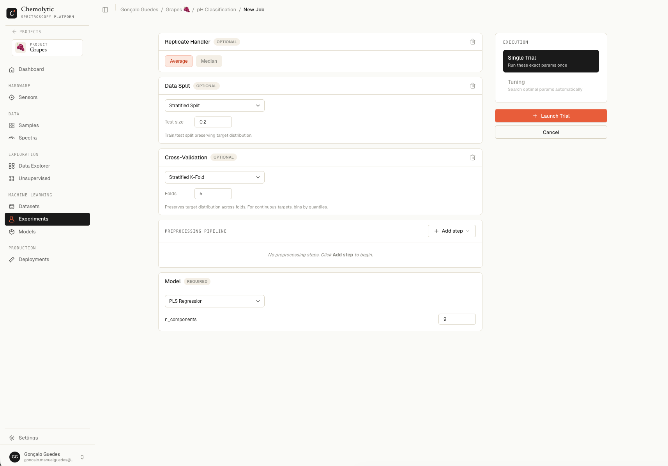Image resolution: width=668 pixels, height=466 pixels.
Task: Open Stratified K-Fold dropdown
Action: pos(215,177)
